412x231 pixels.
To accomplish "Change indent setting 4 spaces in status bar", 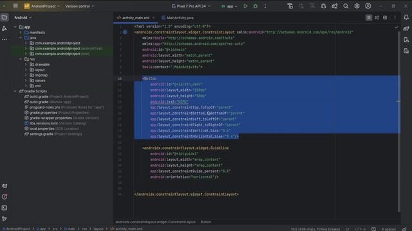I will pos(389,229).
